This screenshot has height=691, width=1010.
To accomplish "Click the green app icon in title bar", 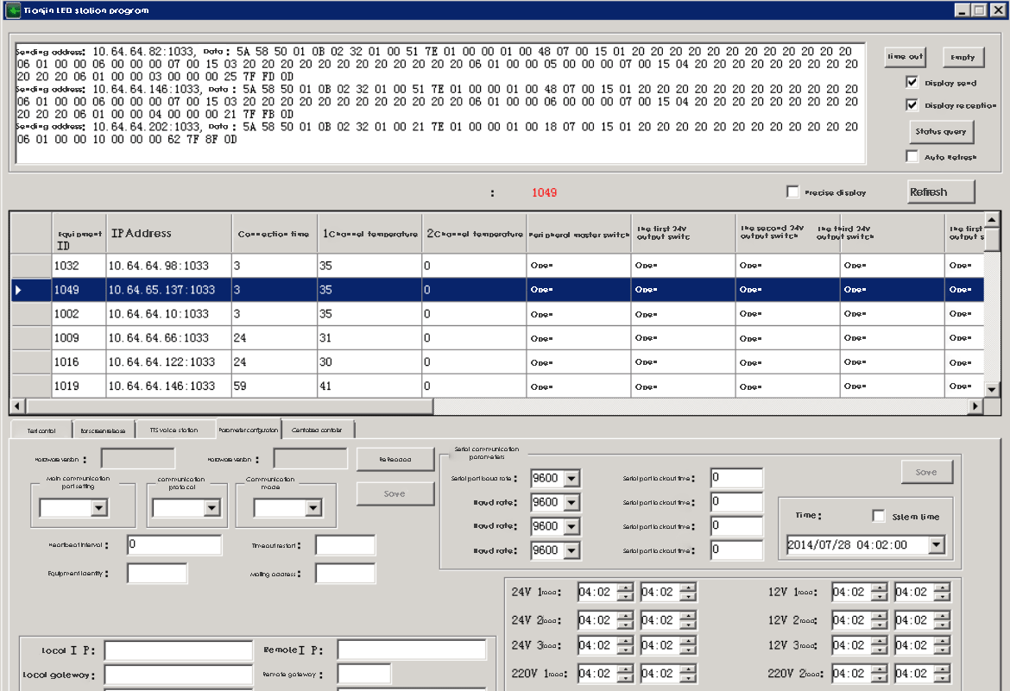I will [x=13, y=10].
